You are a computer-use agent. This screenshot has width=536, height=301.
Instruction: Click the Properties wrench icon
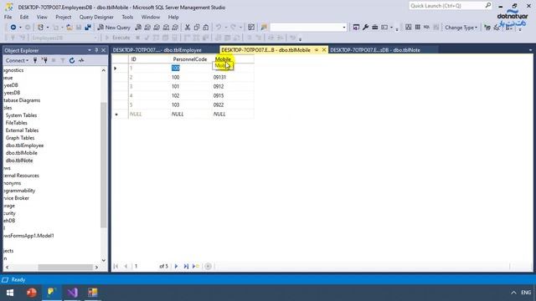365,28
